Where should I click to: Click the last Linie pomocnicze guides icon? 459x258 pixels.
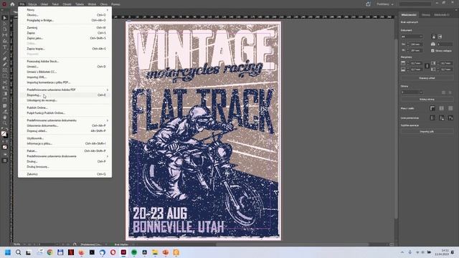[x=450, y=118]
